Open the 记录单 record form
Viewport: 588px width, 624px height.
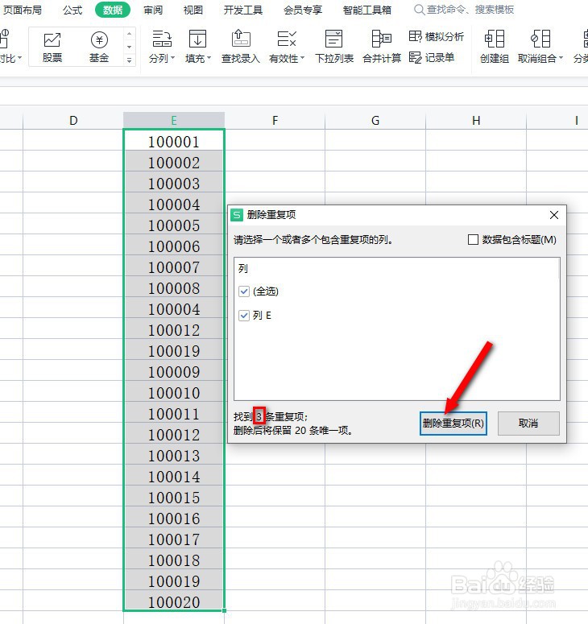[x=432, y=58]
